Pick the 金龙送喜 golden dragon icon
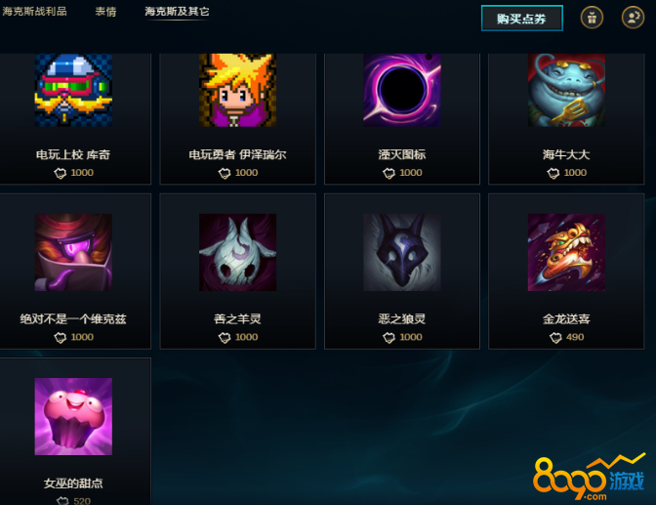 (x=566, y=252)
